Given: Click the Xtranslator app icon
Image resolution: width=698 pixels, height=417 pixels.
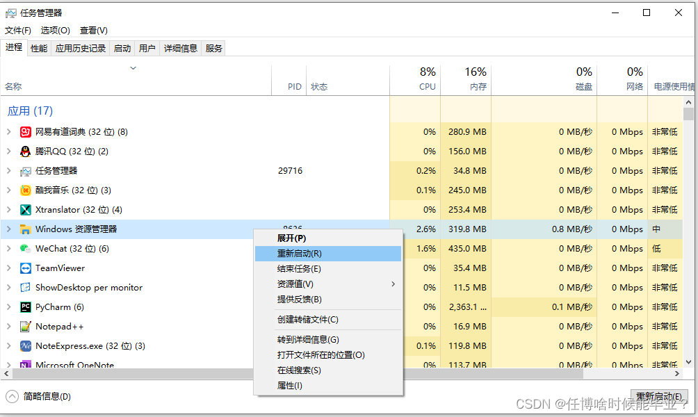Looking at the screenshot, I should coord(25,210).
